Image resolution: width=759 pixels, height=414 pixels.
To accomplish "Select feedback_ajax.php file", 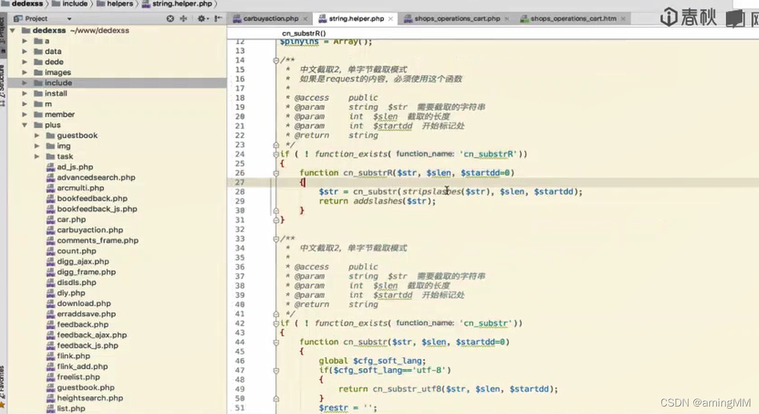I will click(92, 334).
